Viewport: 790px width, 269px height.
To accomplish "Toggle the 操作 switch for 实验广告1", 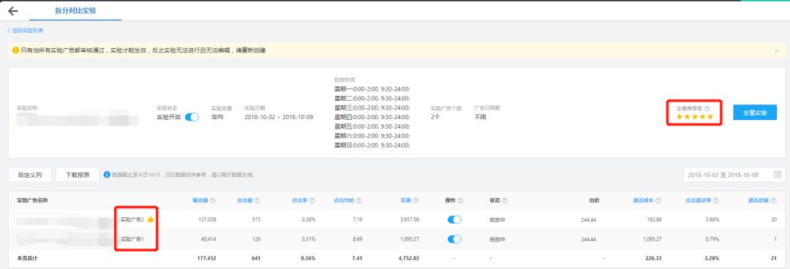I will [x=454, y=239].
